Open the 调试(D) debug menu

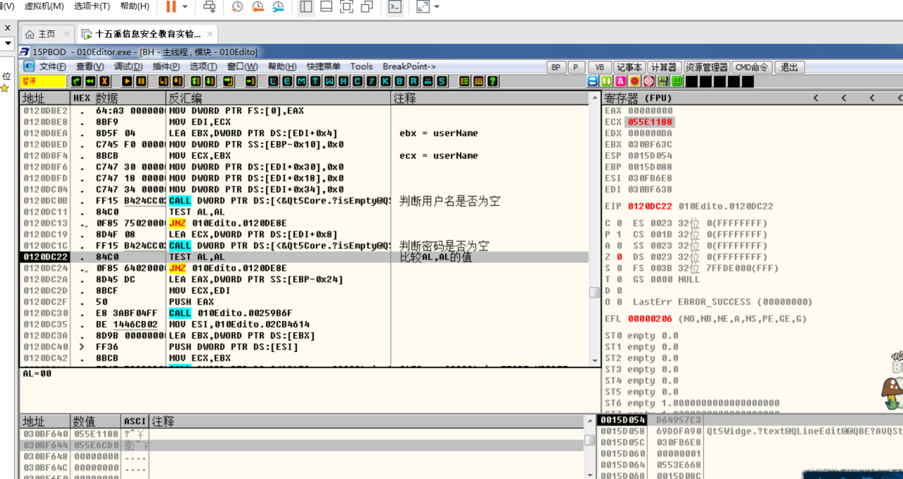click(x=128, y=66)
